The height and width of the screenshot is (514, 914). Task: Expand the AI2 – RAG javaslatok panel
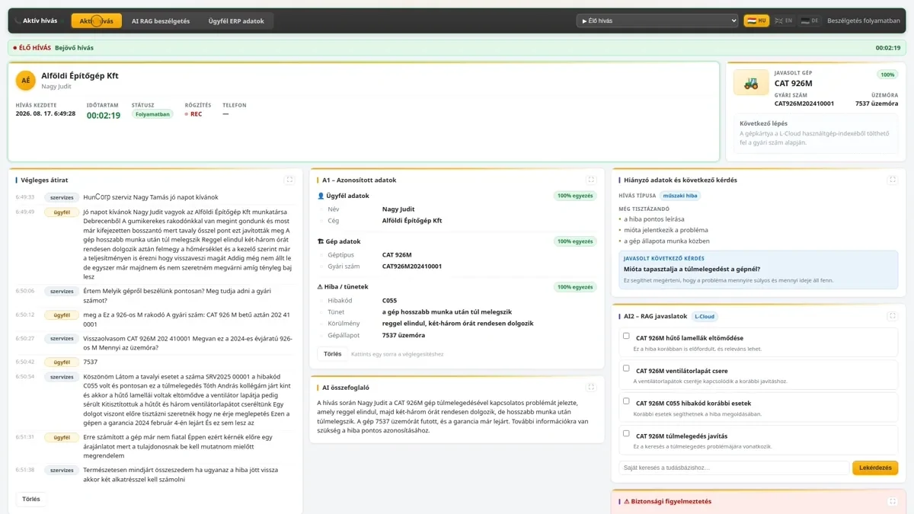[x=893, y=316]
